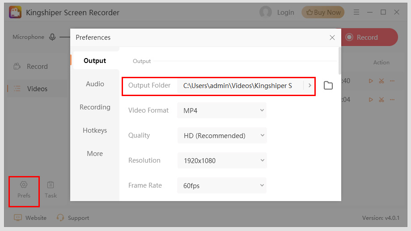
Task: Expand the Video Format MP4 dropdown
Action: [x=222, y=110]
